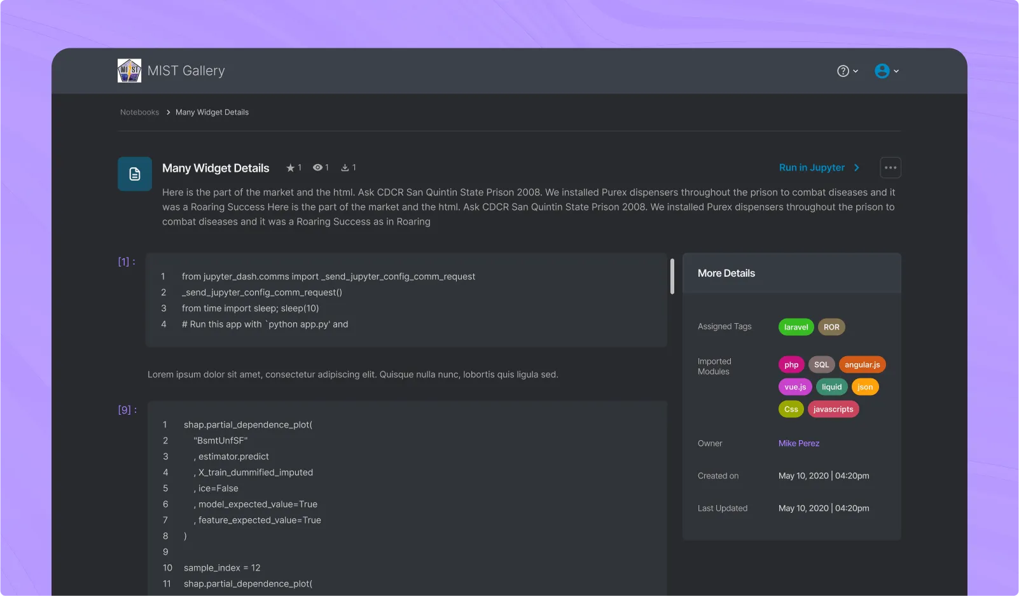Open the user account avatar menu
The image size is (1019, 596).
887,71
